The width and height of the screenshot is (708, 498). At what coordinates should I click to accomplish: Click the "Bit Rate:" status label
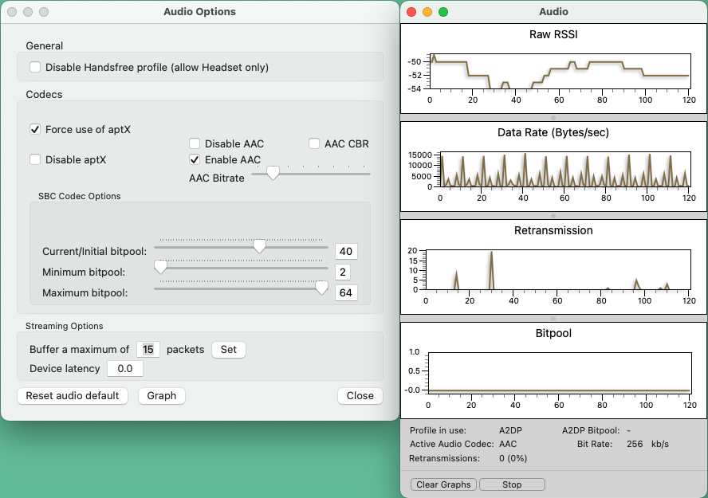point(595,444)
